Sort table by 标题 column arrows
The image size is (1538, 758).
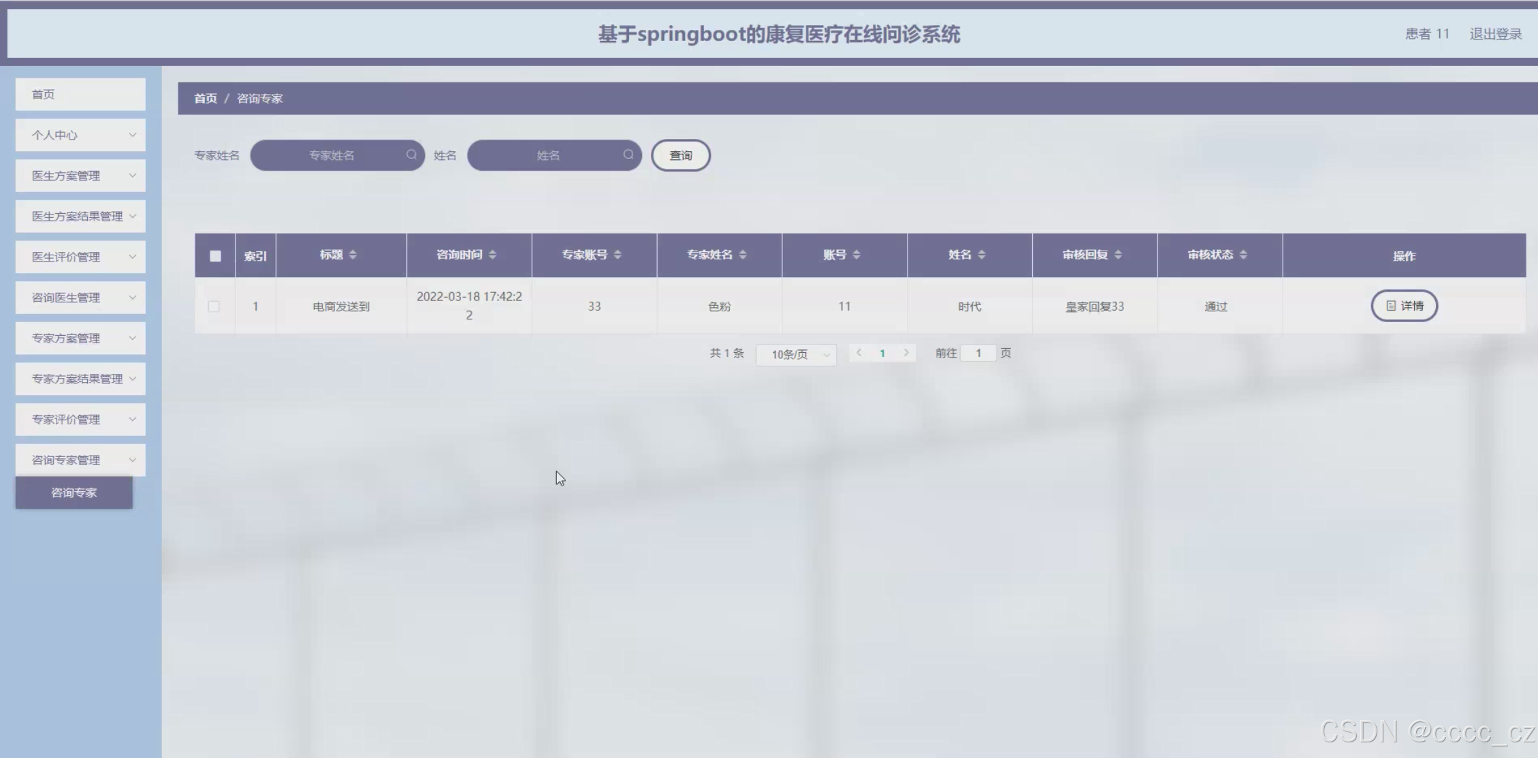(353, 255)
